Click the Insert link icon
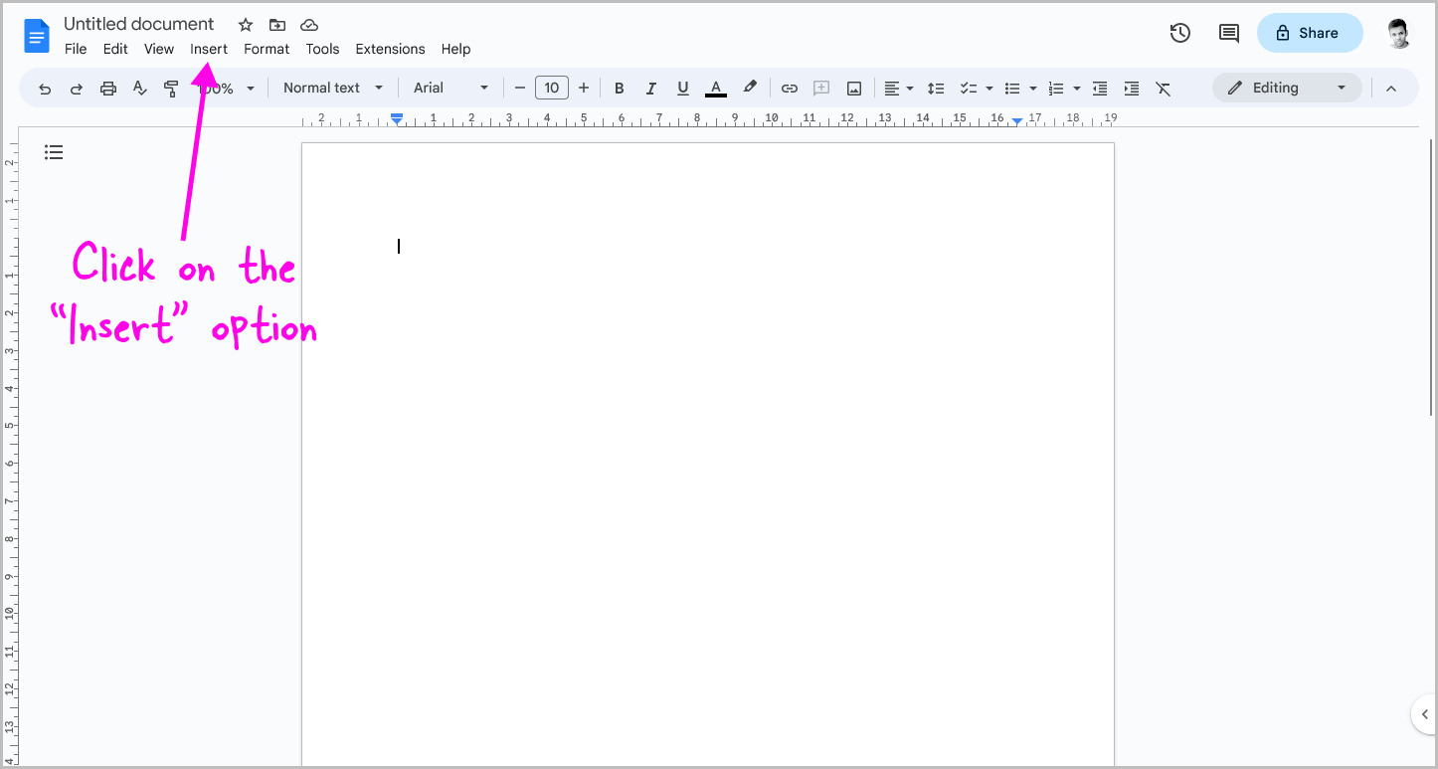 pos(789,88)
